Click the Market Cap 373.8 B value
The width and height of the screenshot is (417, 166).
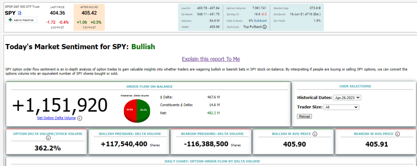point(315,8)
